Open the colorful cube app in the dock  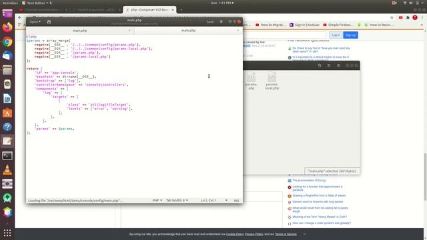[7, 212]
